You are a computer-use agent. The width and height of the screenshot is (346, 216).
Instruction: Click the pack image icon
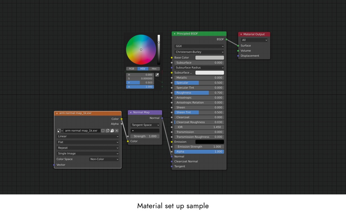click(x=112, y=131)
